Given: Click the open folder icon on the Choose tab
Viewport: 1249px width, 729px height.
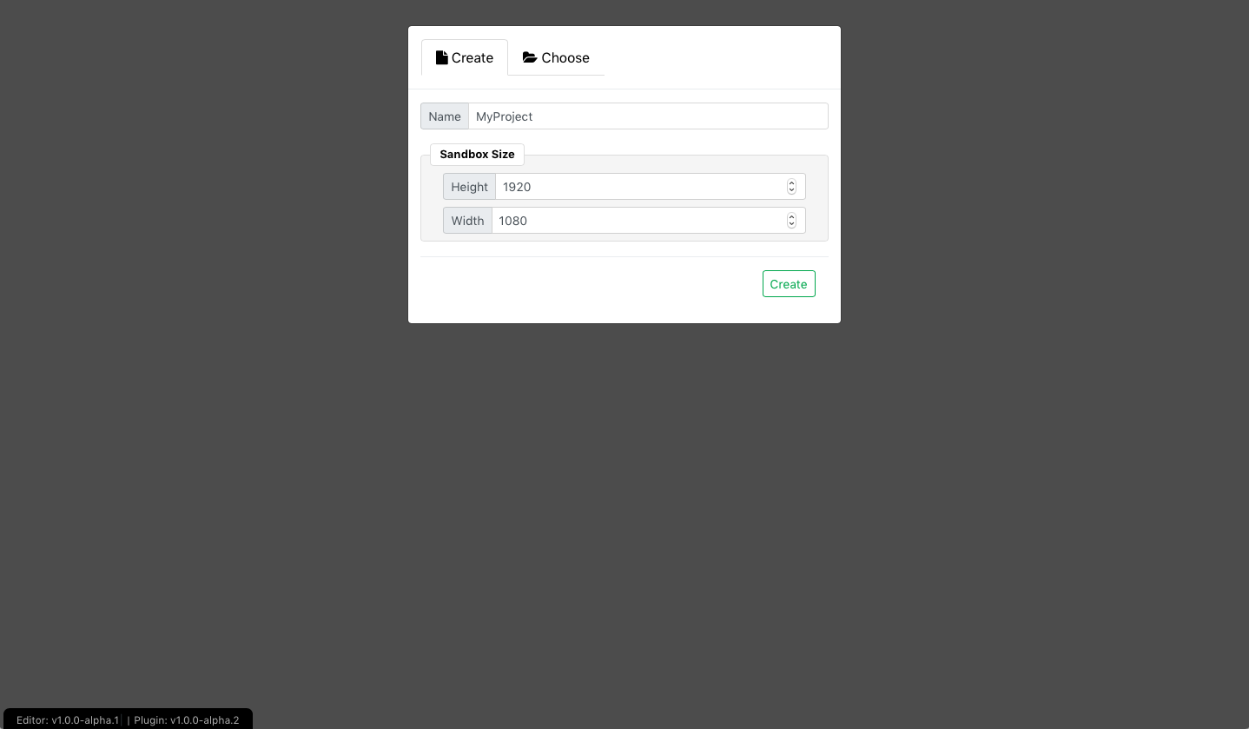Looking at the screenshot, I should click(x=530, y=57).
